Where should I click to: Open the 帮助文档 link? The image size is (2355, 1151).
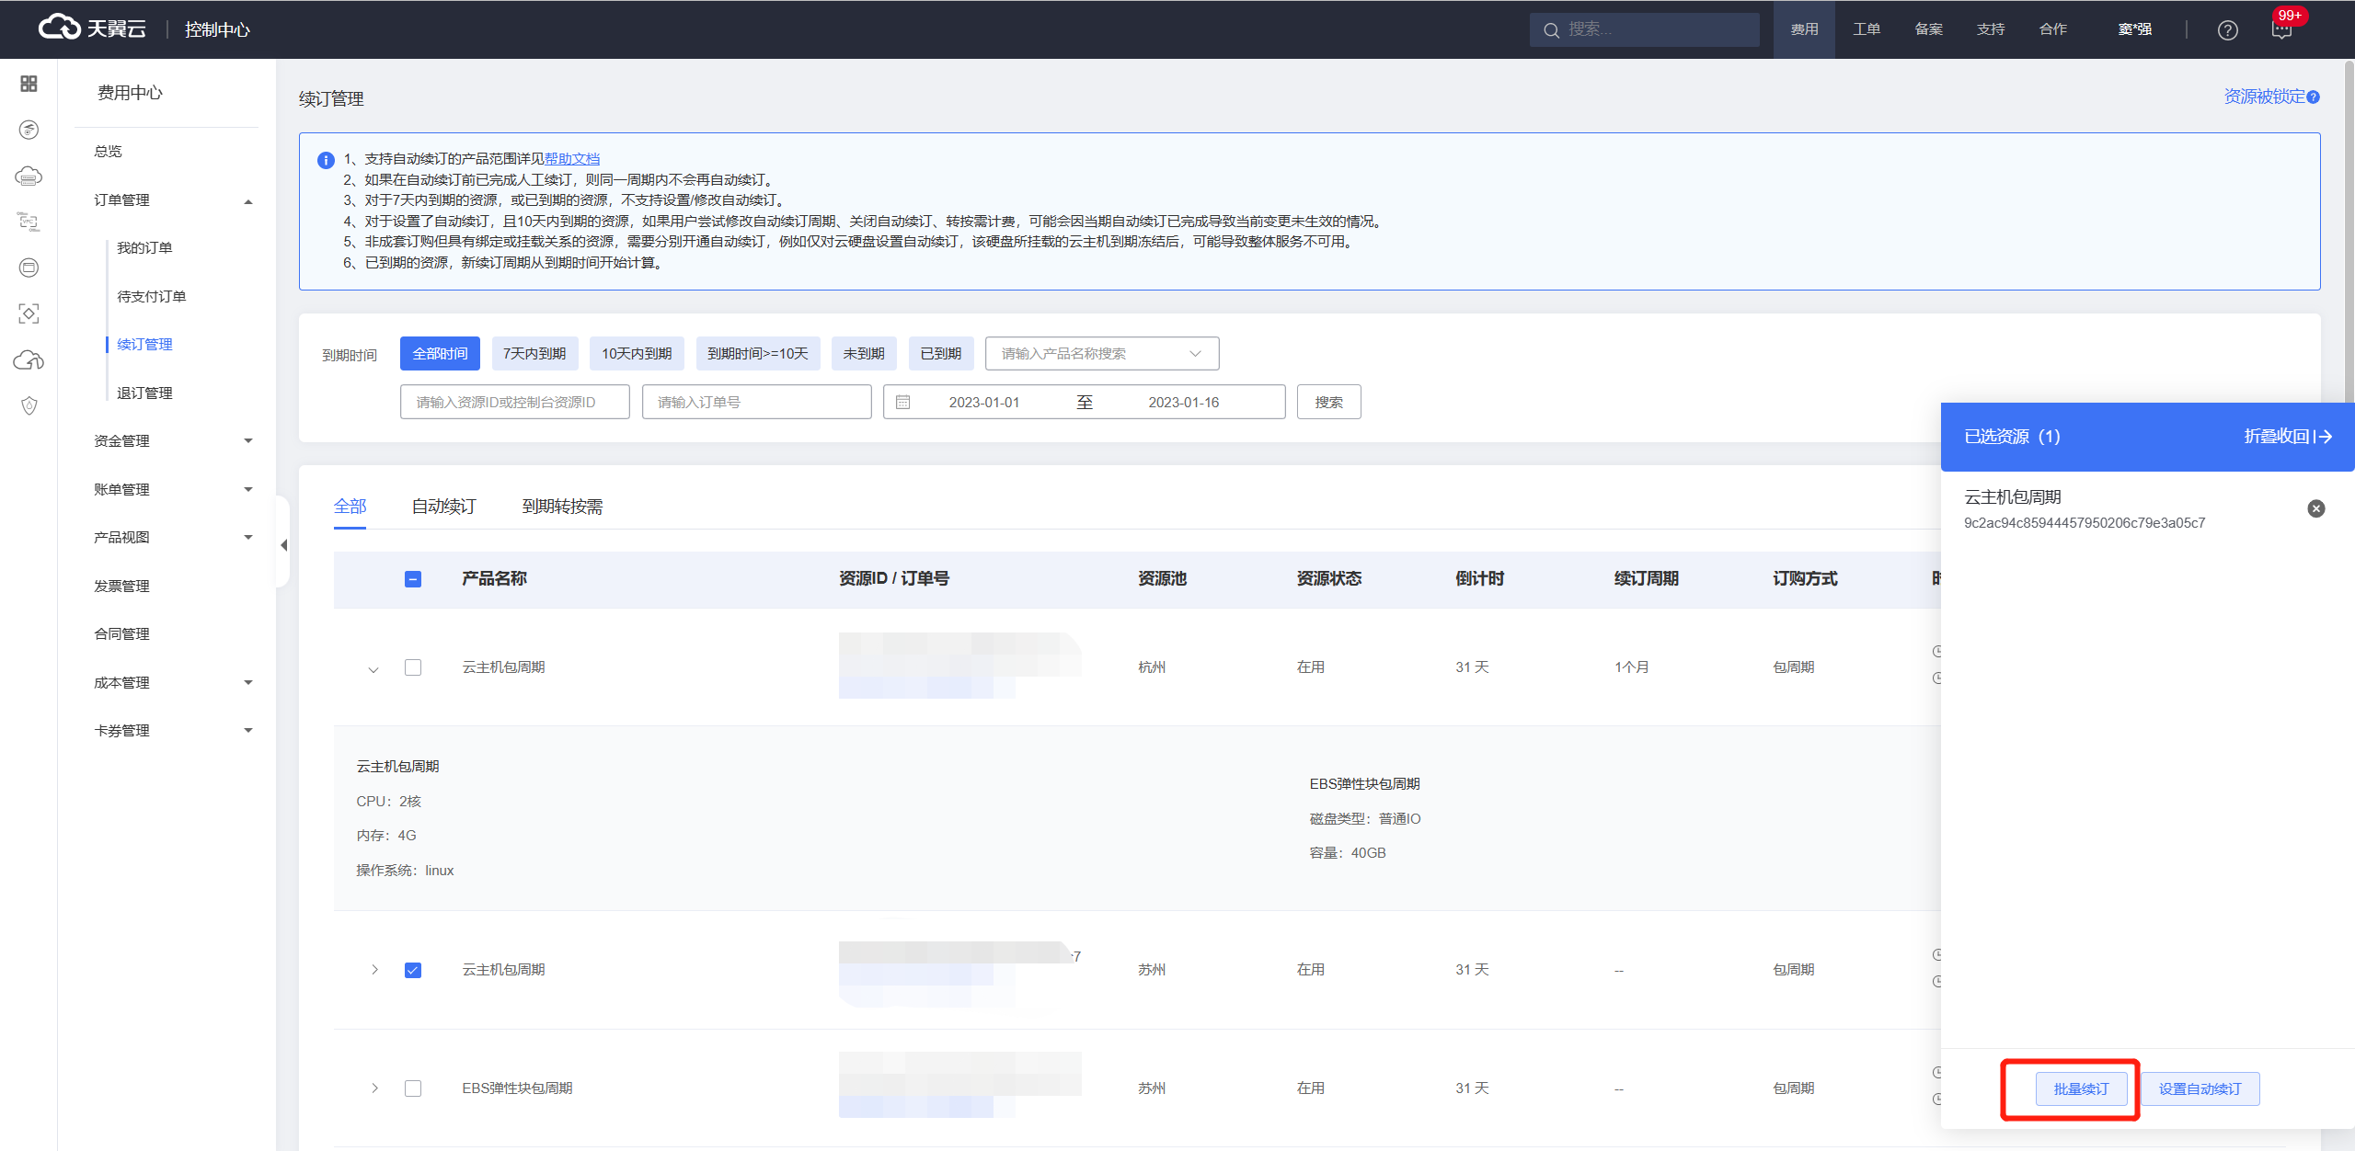coord(571,159)
